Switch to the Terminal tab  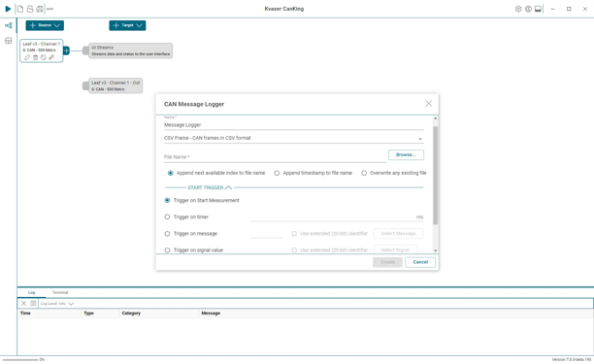pyautogui.click(x=60, y=292)
